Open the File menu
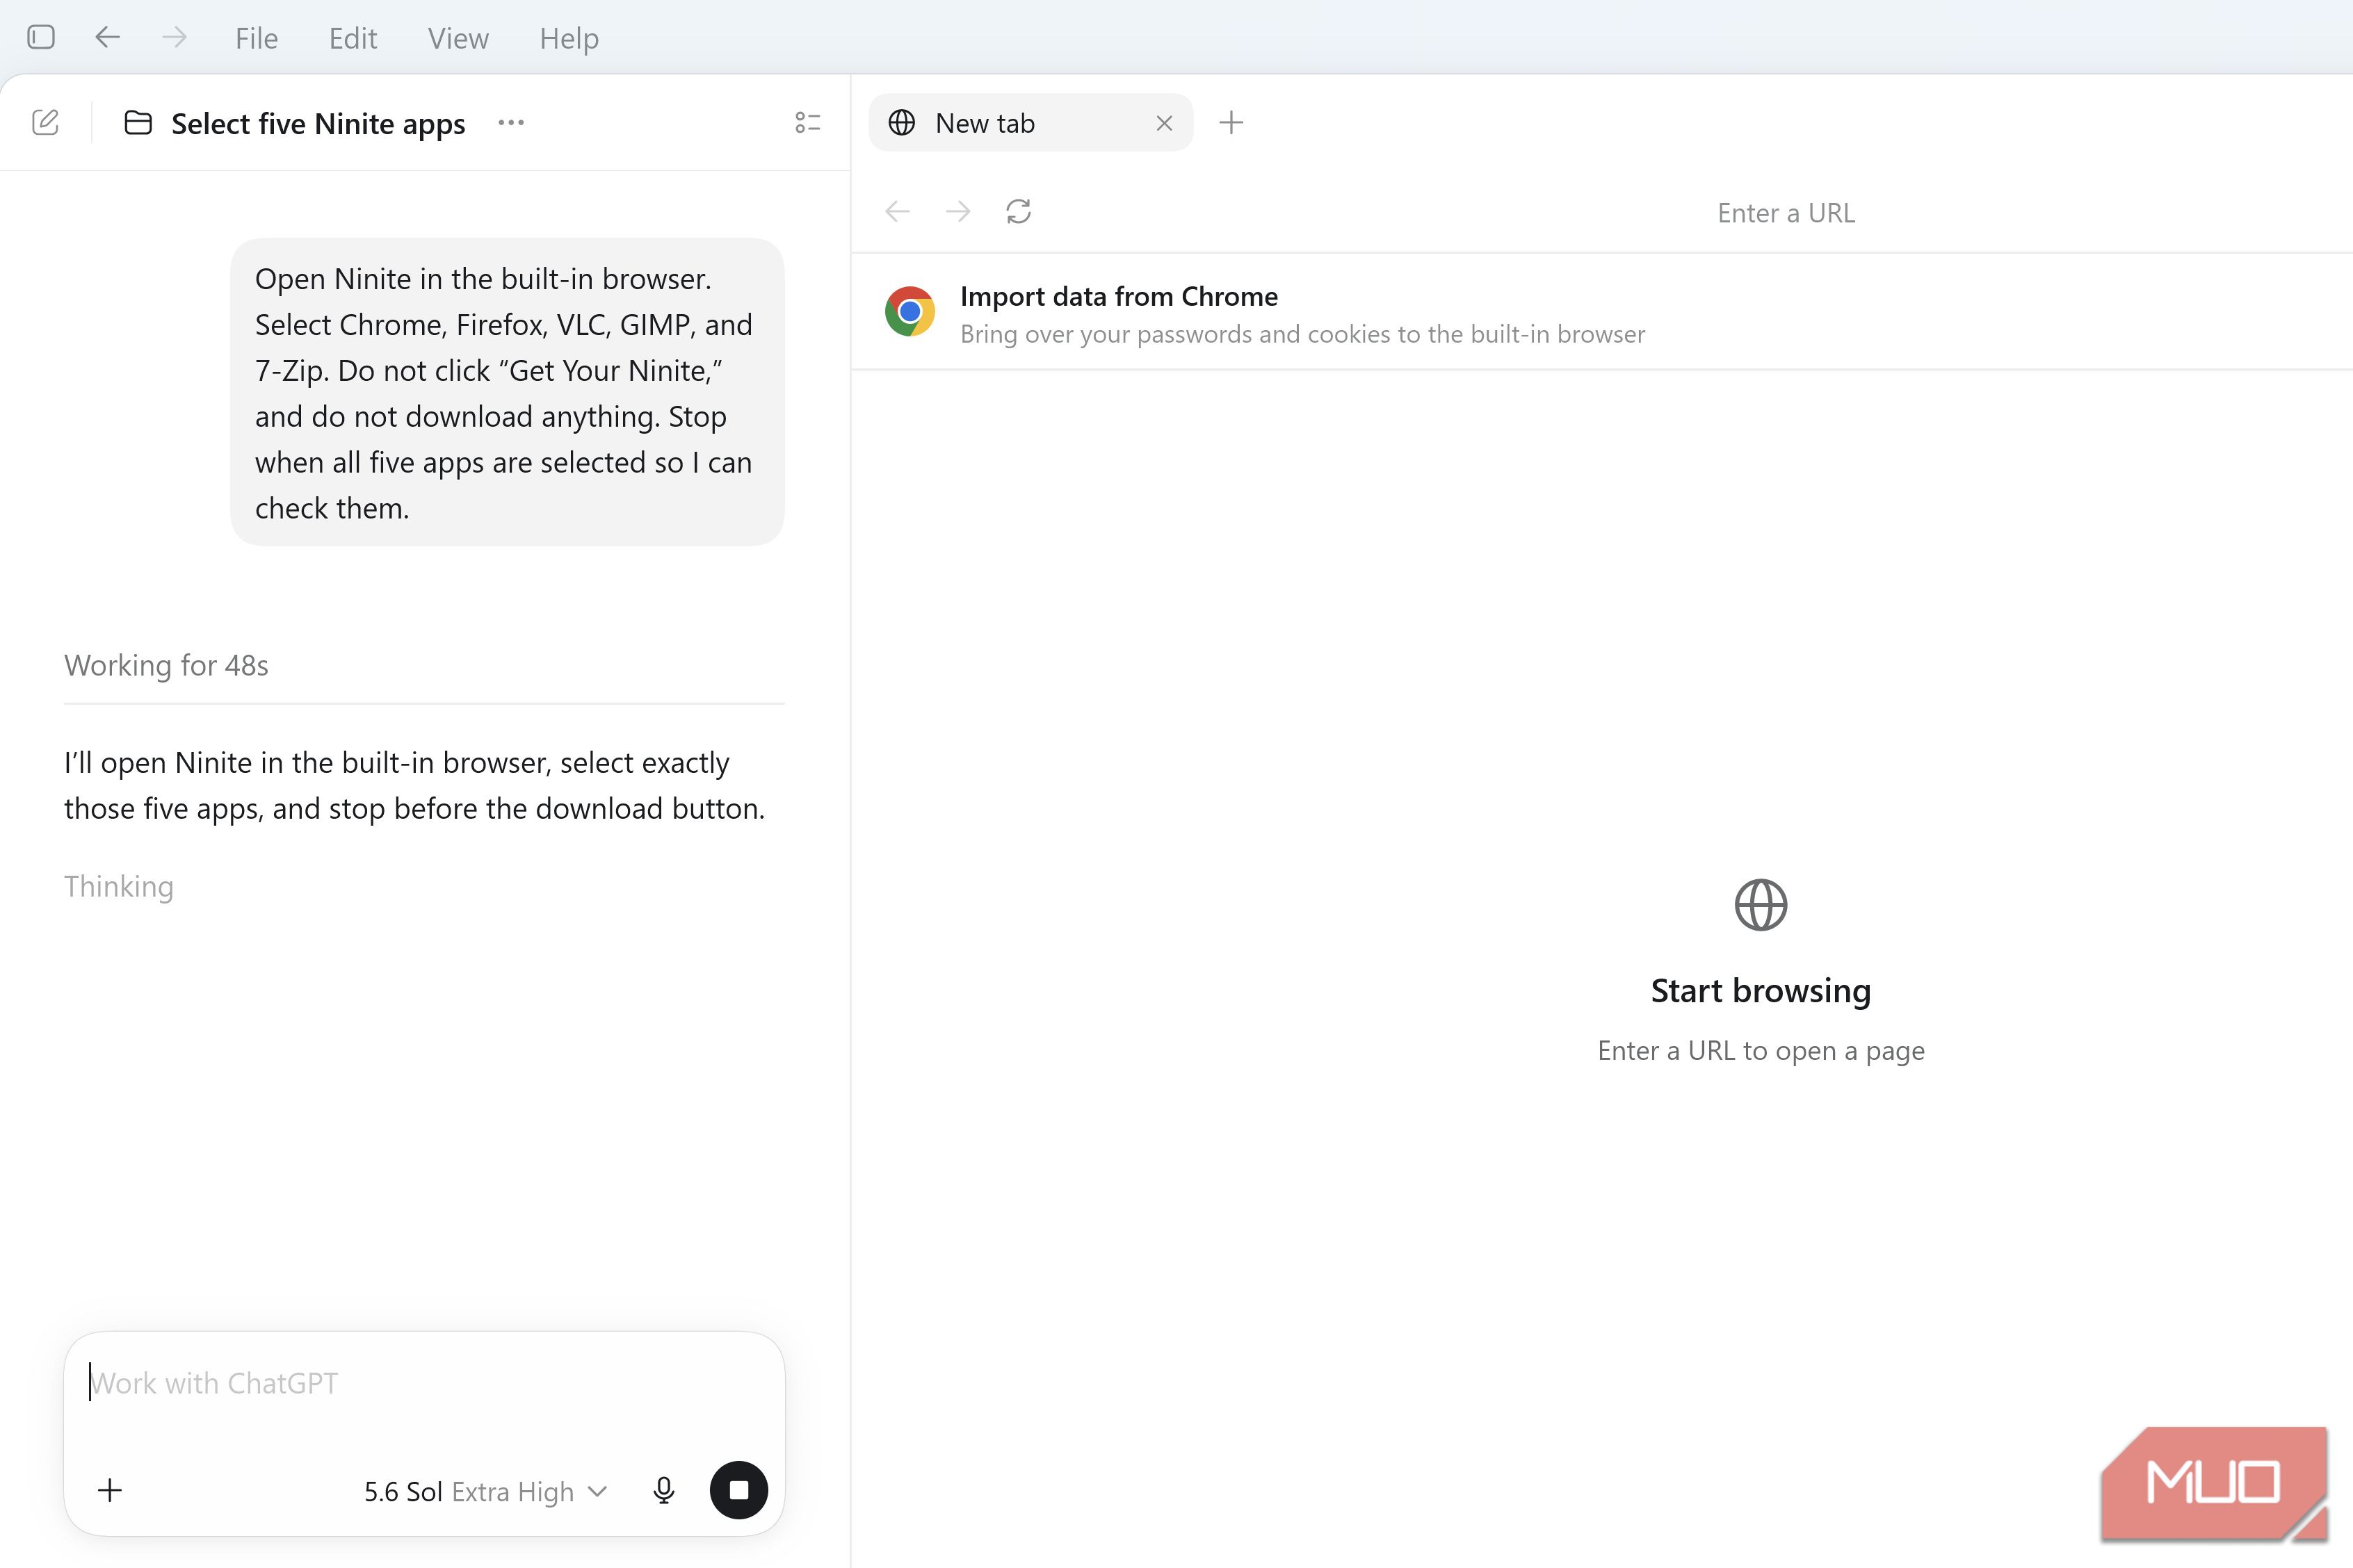 coord(256,38)
